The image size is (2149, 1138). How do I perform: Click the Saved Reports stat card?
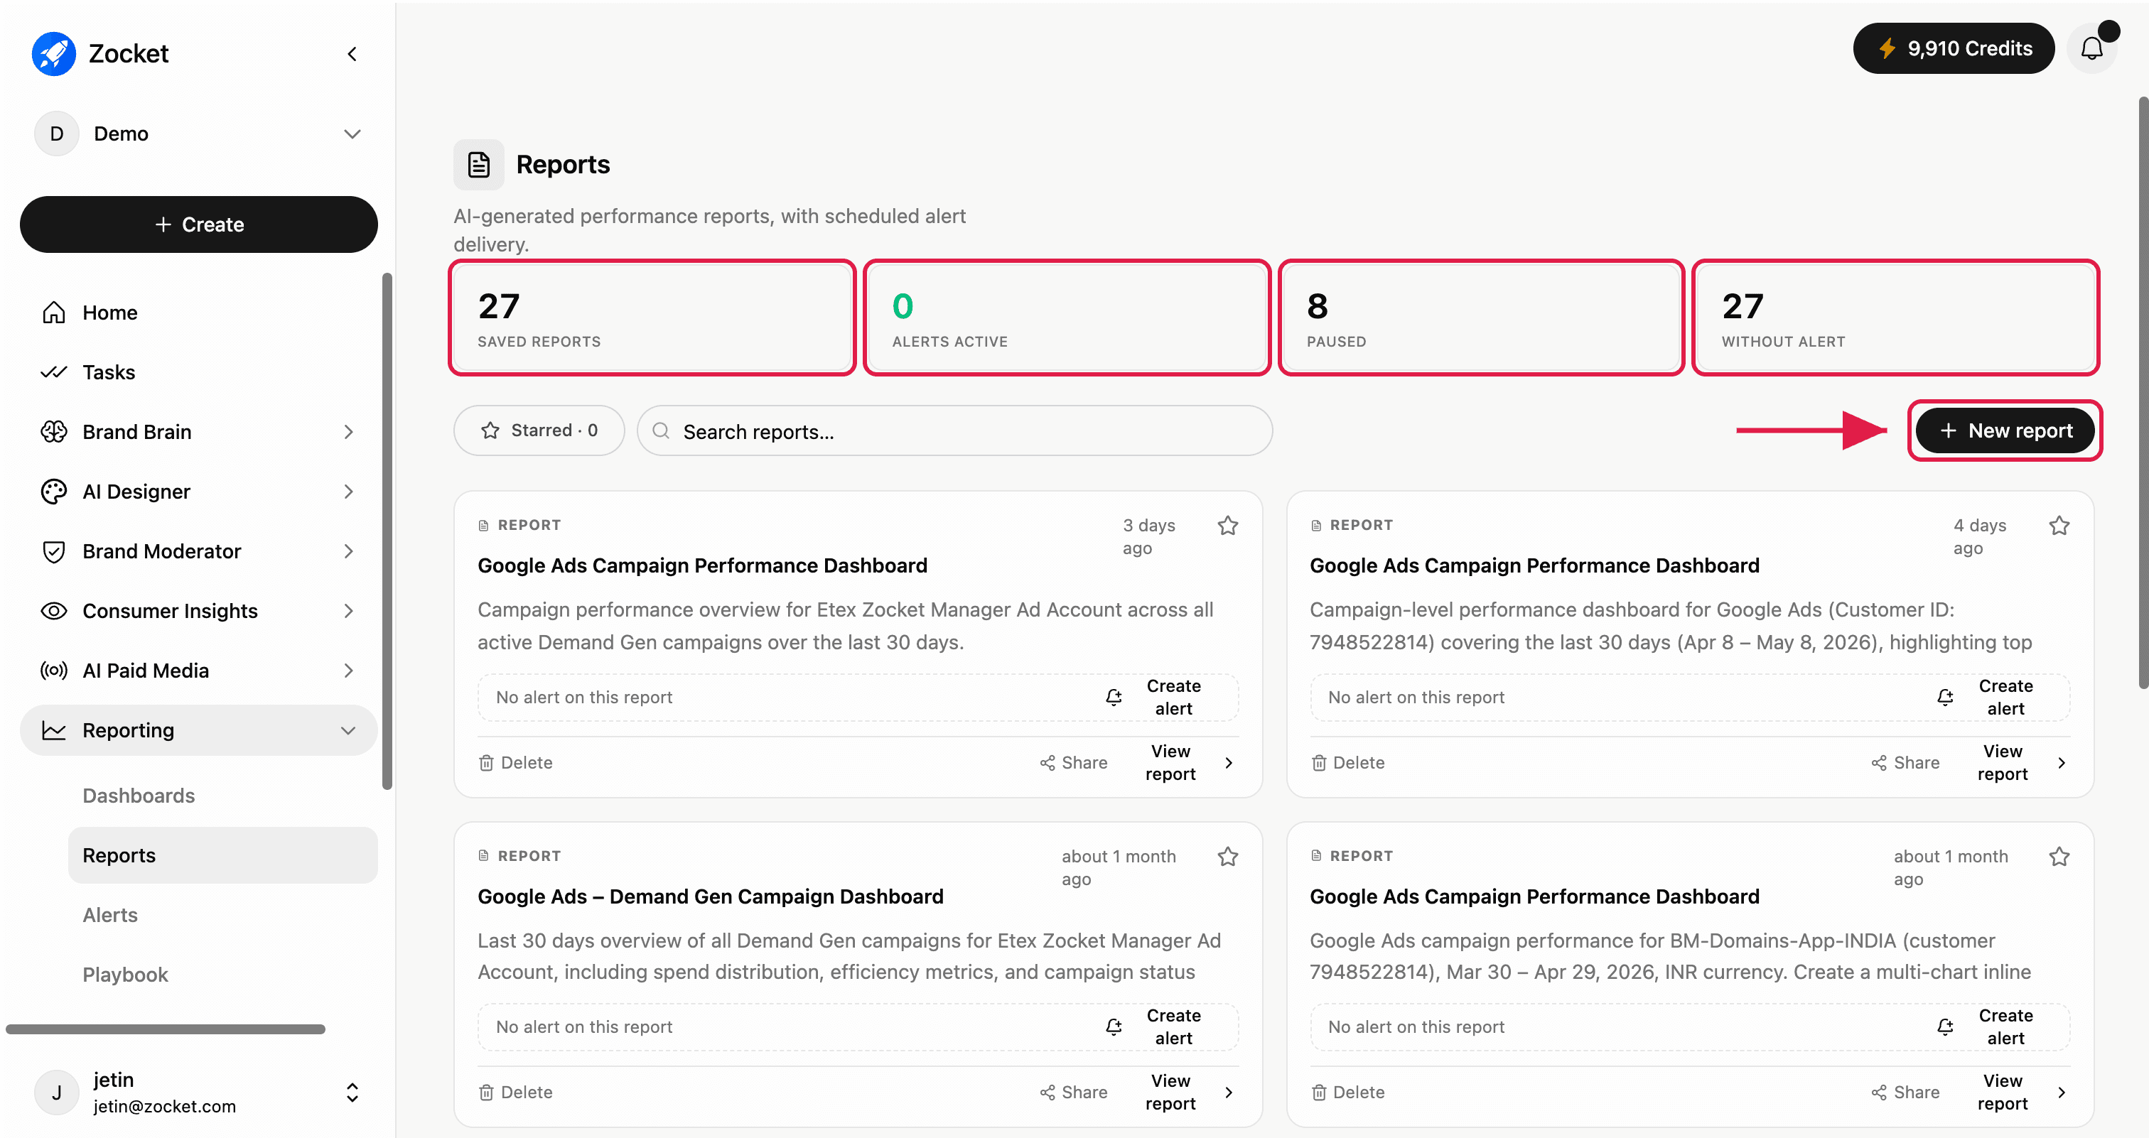(652, 318)
